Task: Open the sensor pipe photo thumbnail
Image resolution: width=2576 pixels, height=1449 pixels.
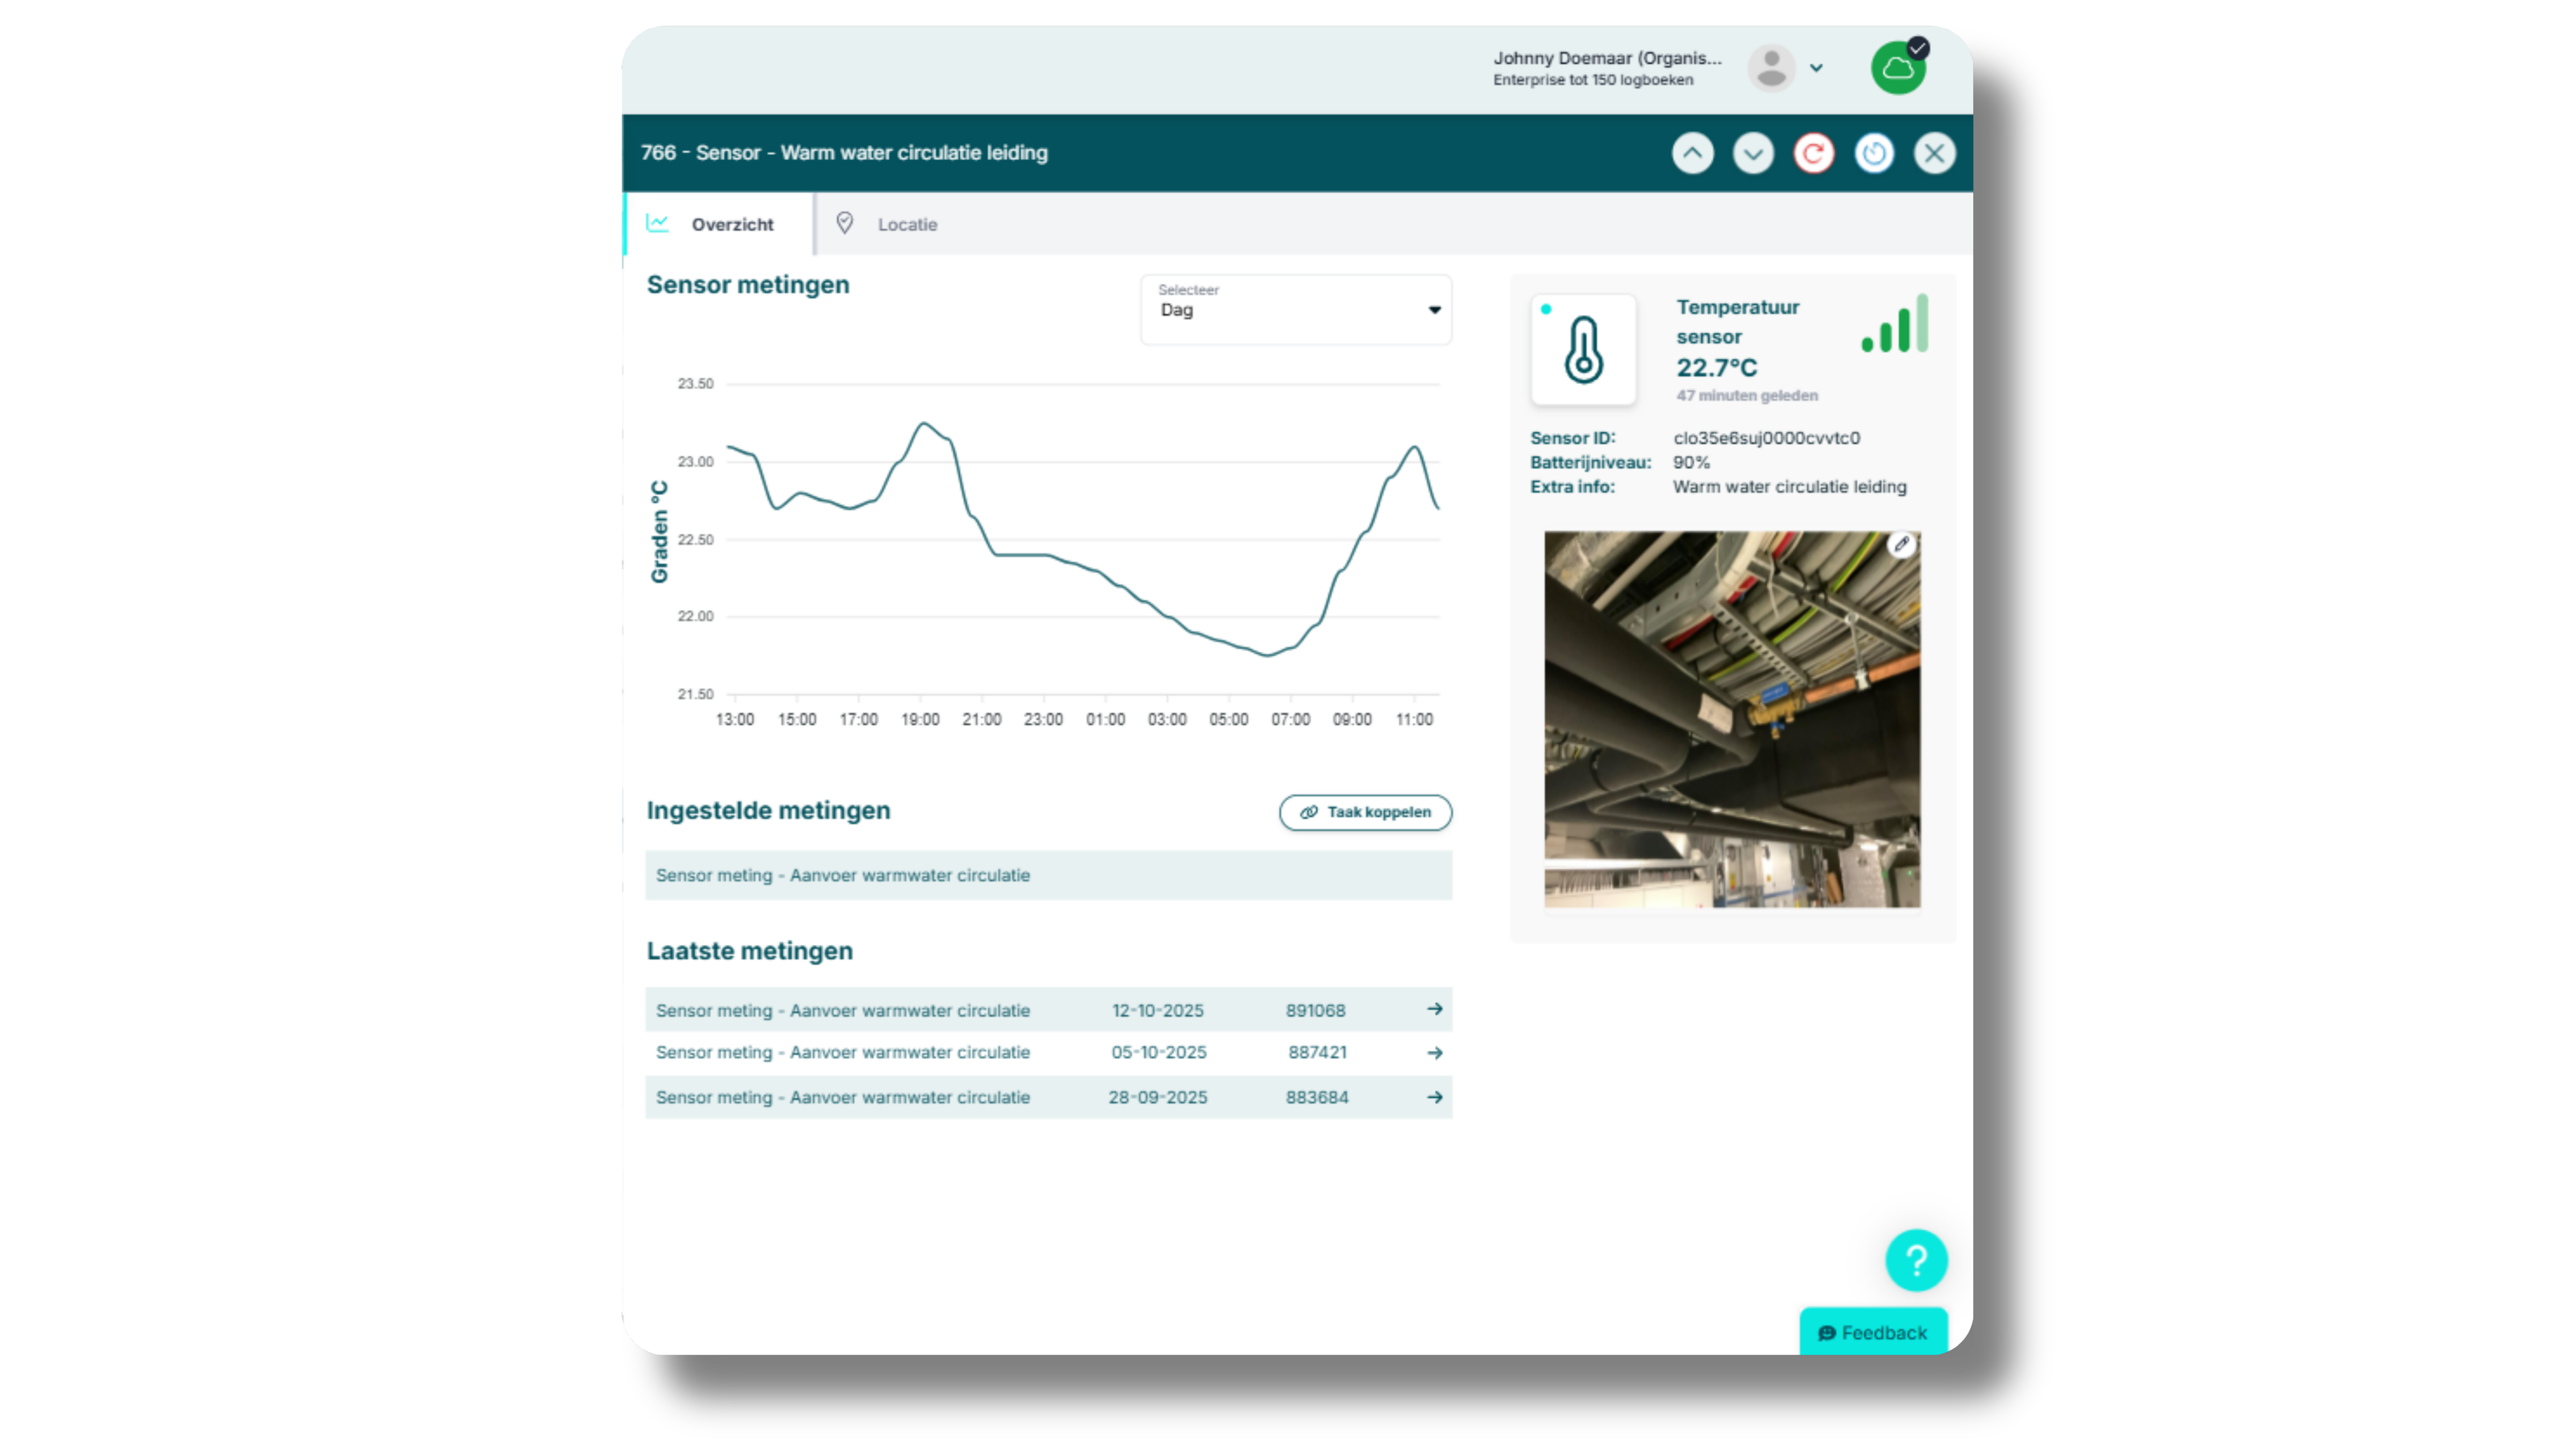Action: pos(1732,719)
